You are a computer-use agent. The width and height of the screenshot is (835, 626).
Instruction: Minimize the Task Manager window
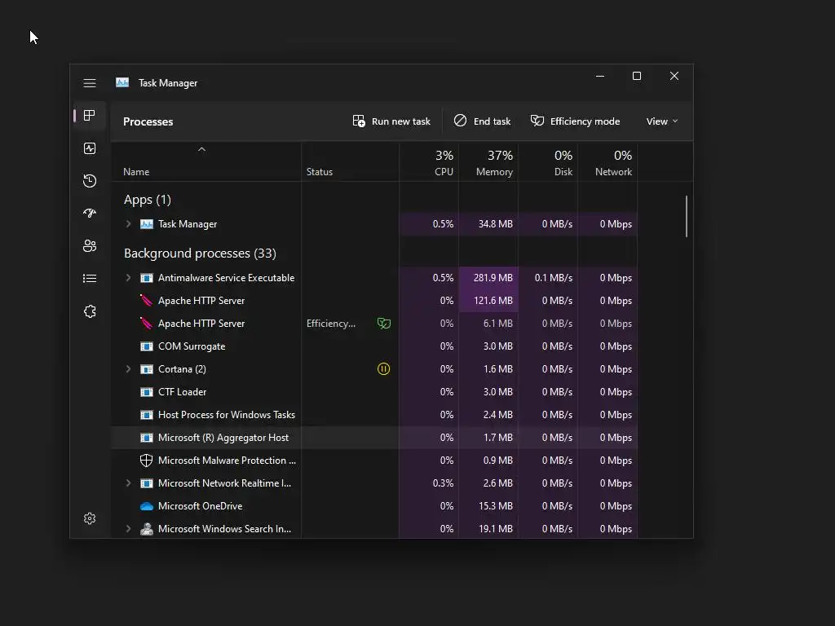tap(600, 76)
